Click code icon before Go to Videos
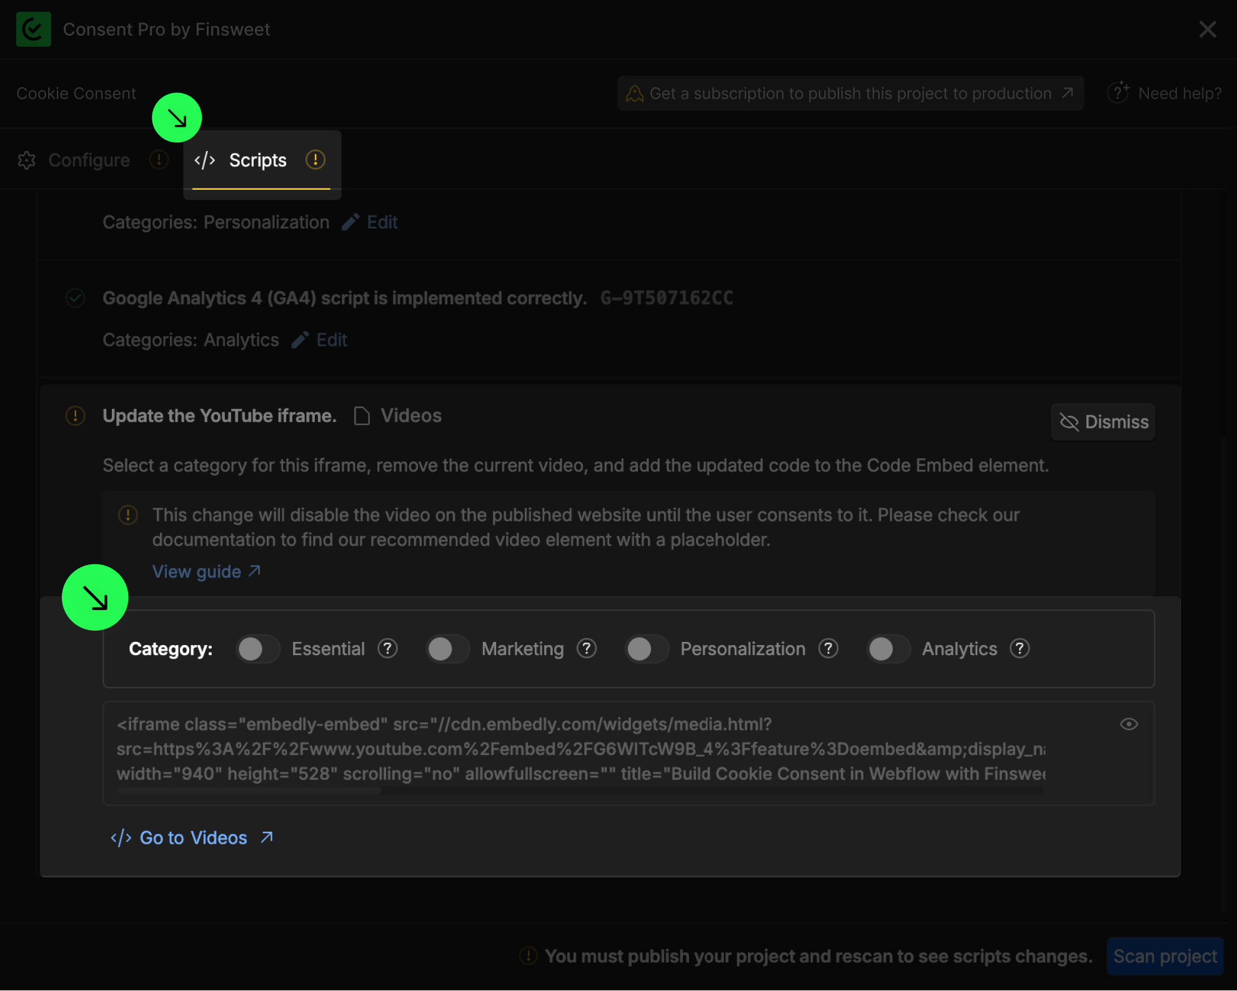This screenshot has height=991, width=1237. 121,837
